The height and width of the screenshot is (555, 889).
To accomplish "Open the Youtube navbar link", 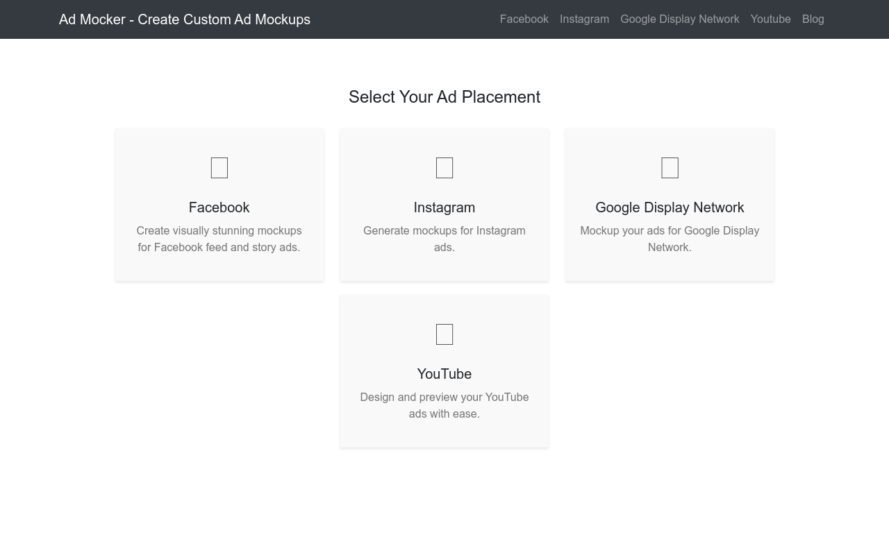I will [770, 19].
